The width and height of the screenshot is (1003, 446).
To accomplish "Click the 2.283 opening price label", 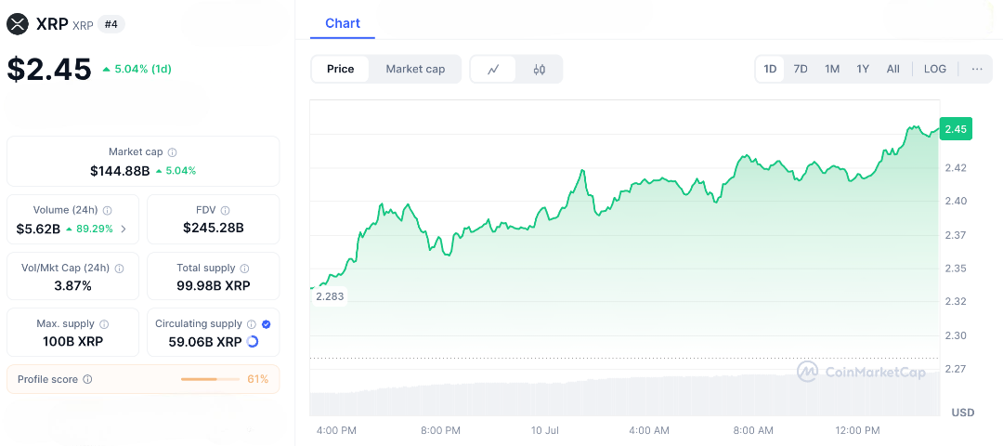I will 330,296.
